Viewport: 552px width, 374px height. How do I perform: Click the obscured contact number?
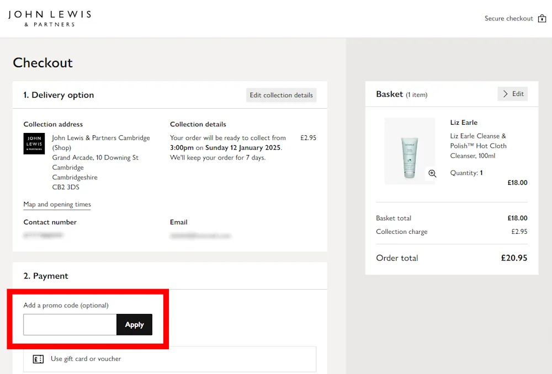point(43,234)
